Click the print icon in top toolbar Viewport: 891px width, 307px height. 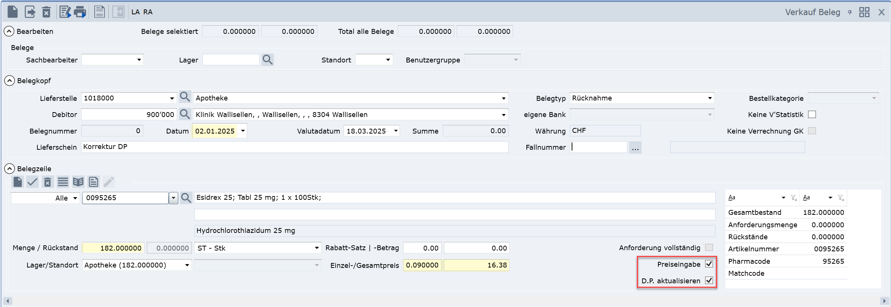(80, 12)
